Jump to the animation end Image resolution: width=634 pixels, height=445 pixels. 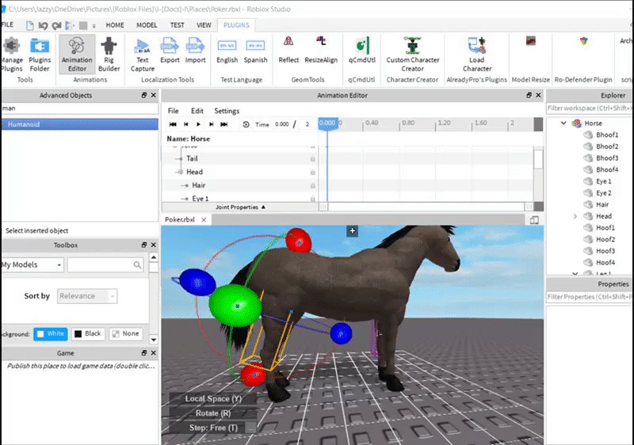pyautogui.click(x=223, y=124)
